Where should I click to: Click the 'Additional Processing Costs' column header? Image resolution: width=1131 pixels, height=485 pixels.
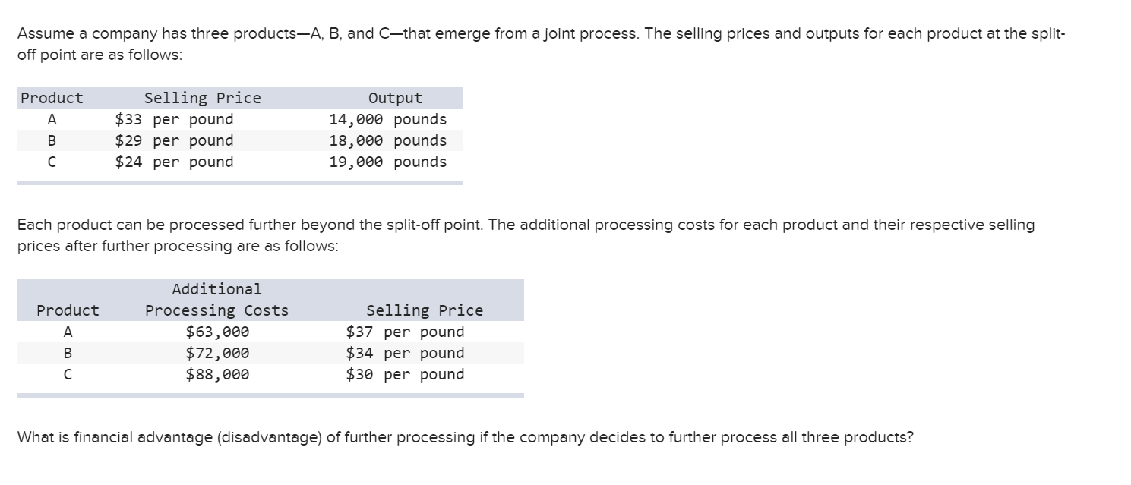click(217, 300)
